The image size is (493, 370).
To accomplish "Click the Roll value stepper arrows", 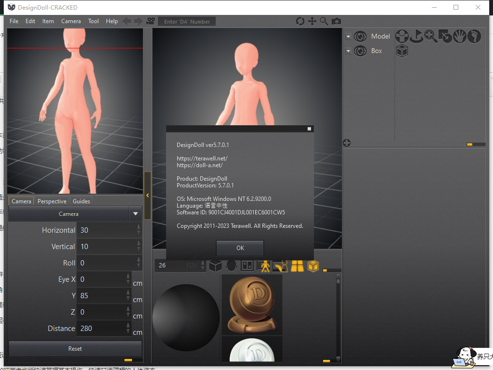I will (139, 263).
